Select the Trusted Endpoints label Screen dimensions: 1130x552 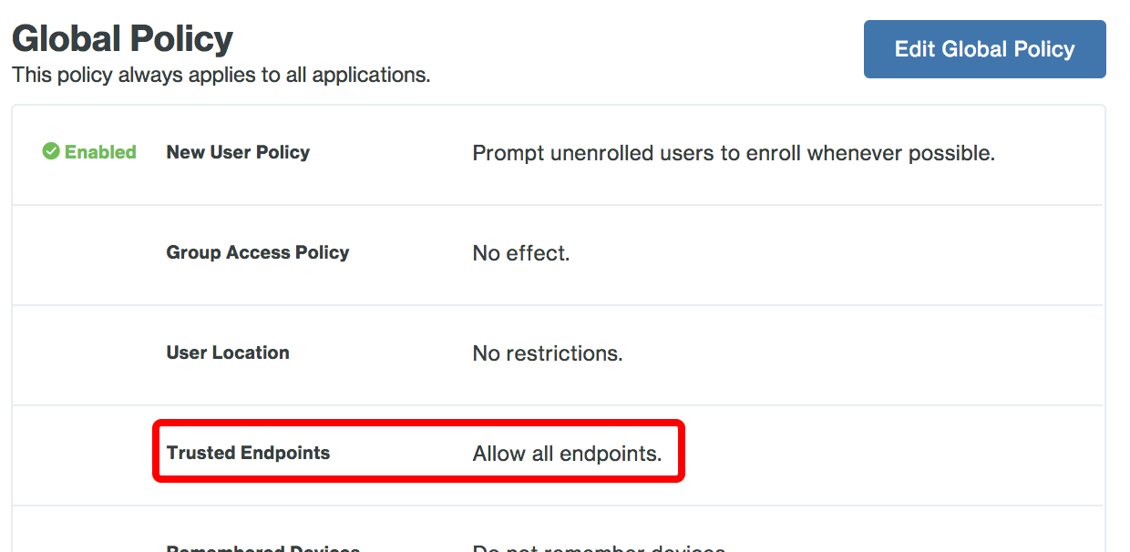pyautogui.click(x=248, y=453)
